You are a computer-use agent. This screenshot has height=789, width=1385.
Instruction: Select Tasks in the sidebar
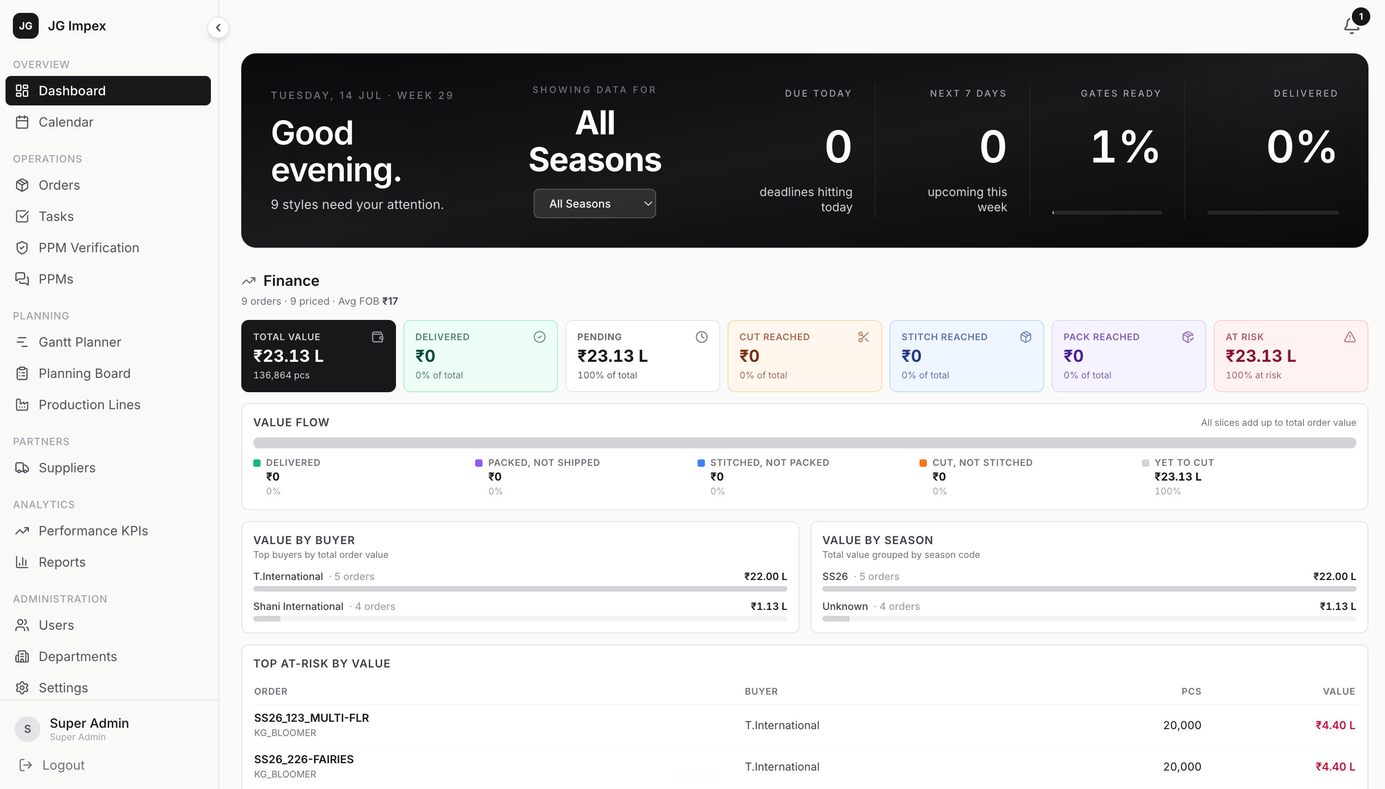click(x=108, y=216)
